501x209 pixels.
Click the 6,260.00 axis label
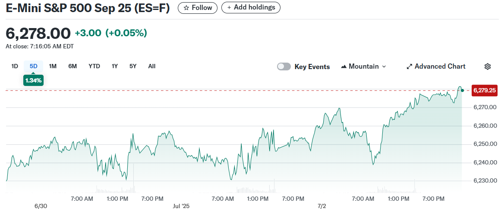tap(485, 126)
